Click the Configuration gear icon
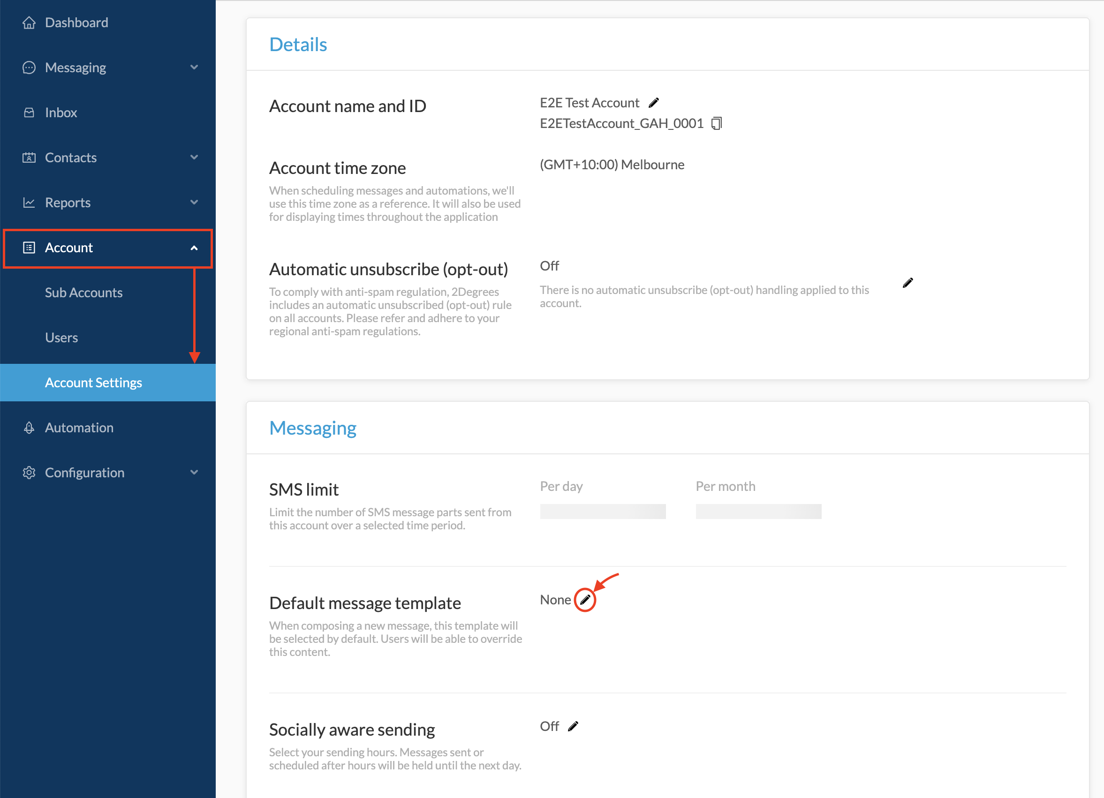The image size is (1104, 798). (x=29, y=473)
